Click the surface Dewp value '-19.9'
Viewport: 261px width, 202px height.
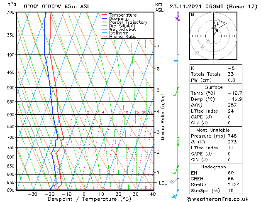[x=235, y=99]
